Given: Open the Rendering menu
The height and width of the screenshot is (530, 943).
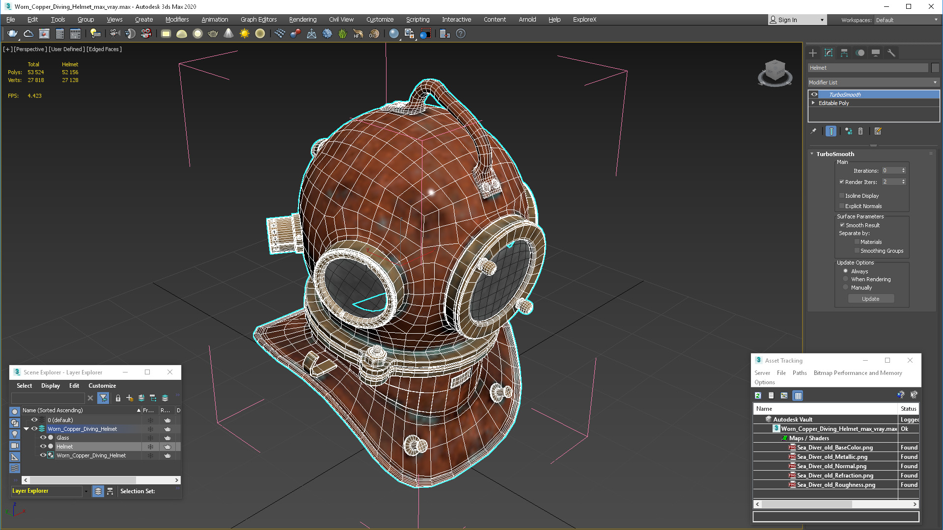Looking at the screenshot, I should pyautogui.click(x=303, y=20).
